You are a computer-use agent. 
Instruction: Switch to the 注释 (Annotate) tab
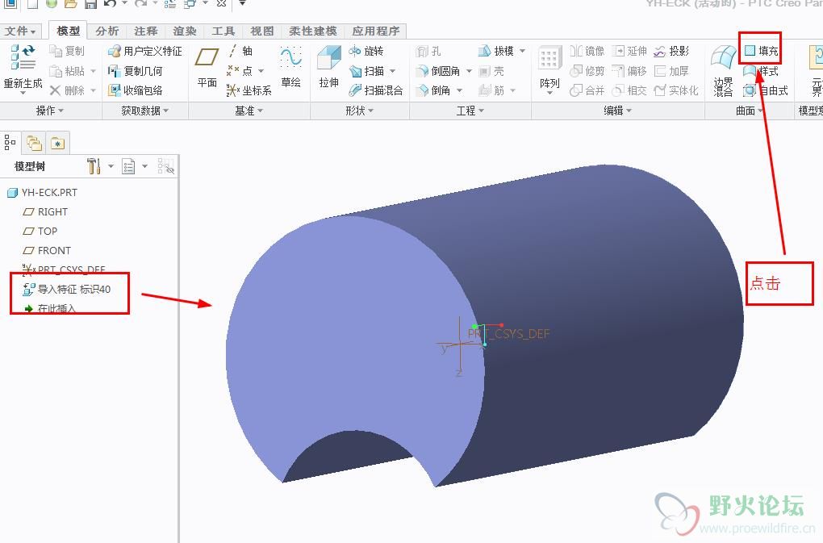146,31
